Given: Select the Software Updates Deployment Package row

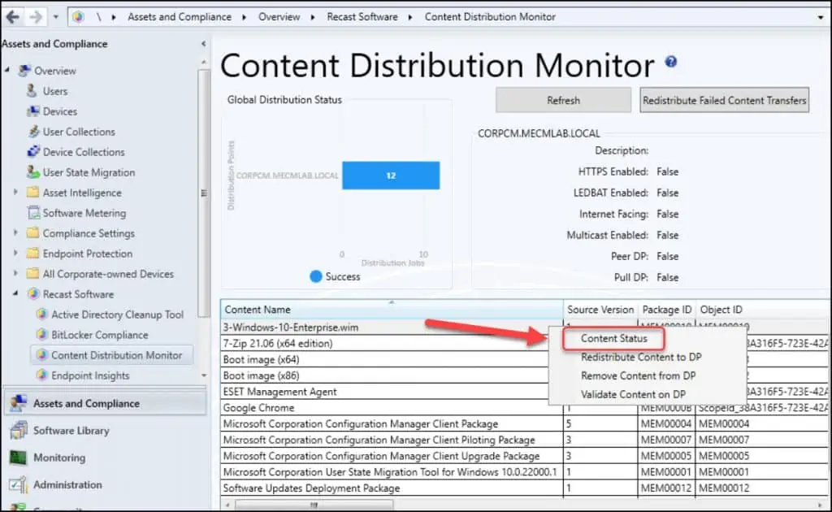Looking at the screenshot, I should 524,488.
